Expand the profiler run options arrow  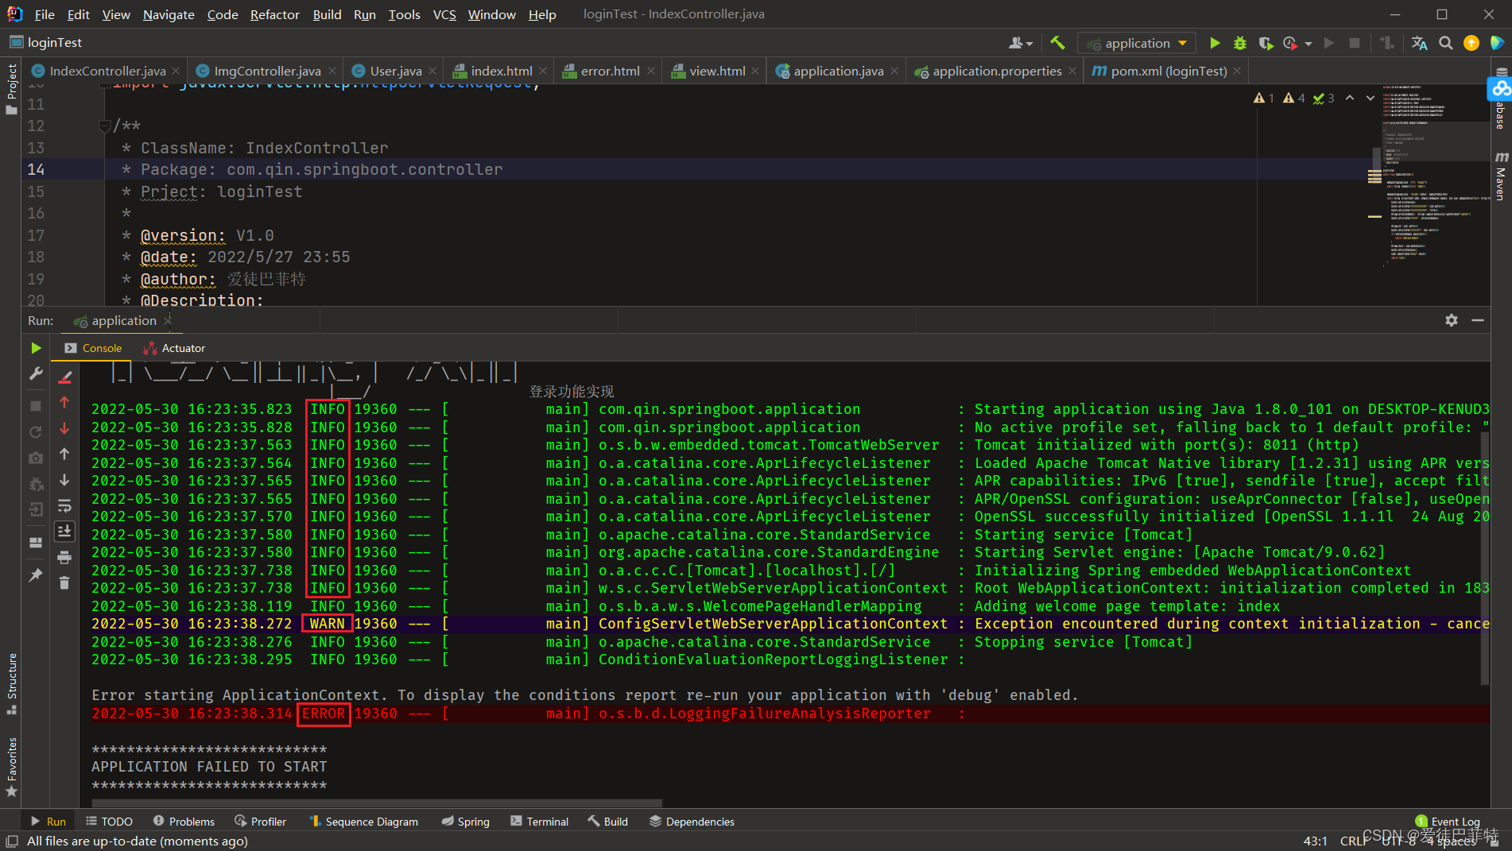click(1308, 44)
